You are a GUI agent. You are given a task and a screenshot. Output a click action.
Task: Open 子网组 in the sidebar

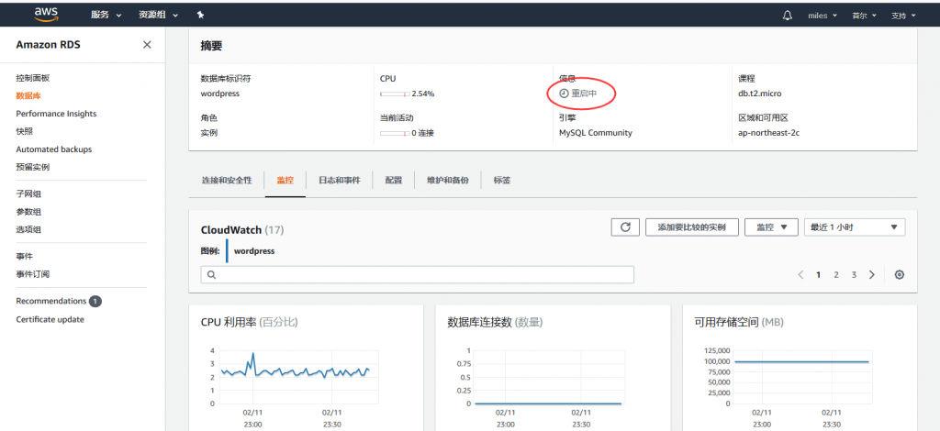pos(28,194)
